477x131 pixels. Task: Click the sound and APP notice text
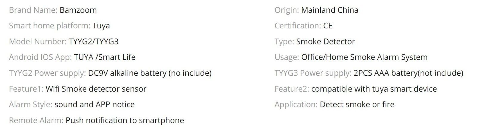[x=95, y=104]
